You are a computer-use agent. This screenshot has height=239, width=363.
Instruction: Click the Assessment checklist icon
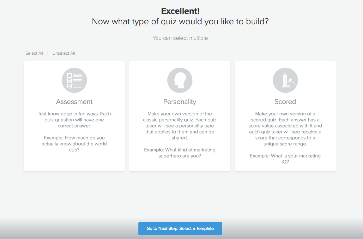74,80
